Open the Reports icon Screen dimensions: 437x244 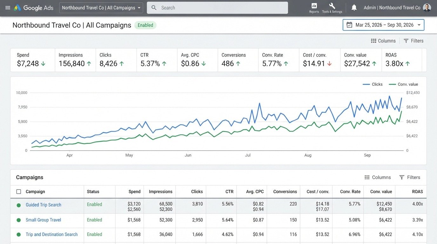(314, 6)
